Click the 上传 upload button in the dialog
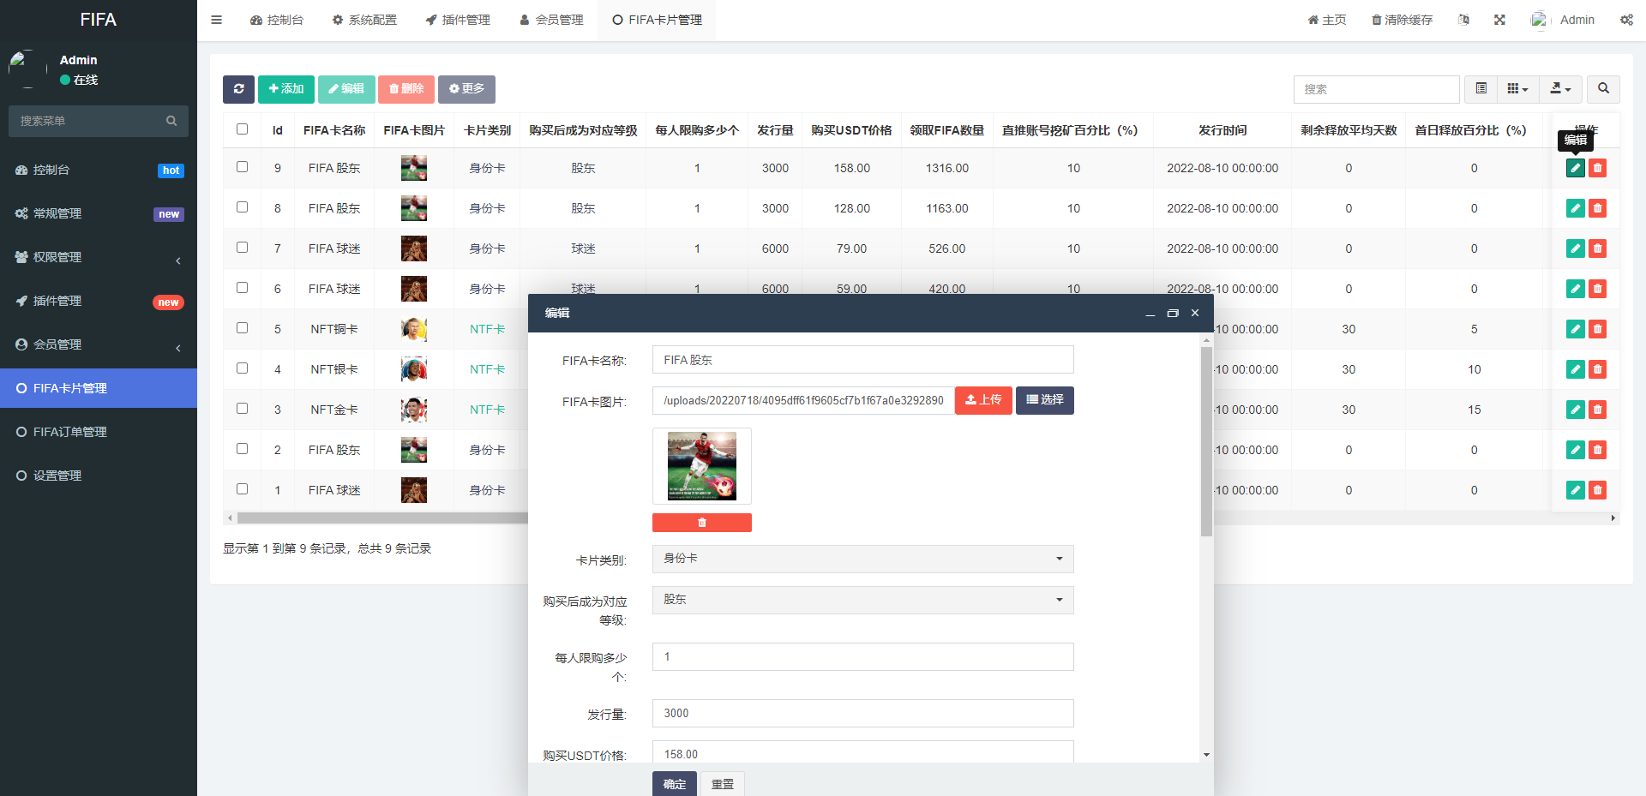 (x=983, y=400)
